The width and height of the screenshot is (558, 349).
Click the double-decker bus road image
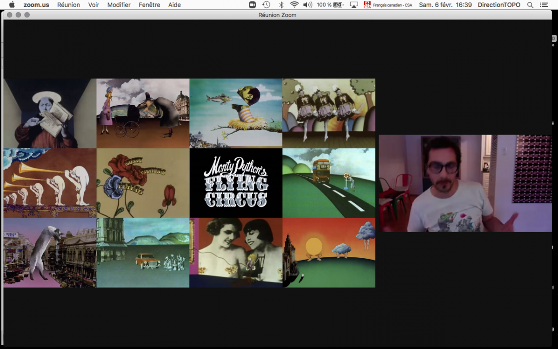[x=329, y=183]
